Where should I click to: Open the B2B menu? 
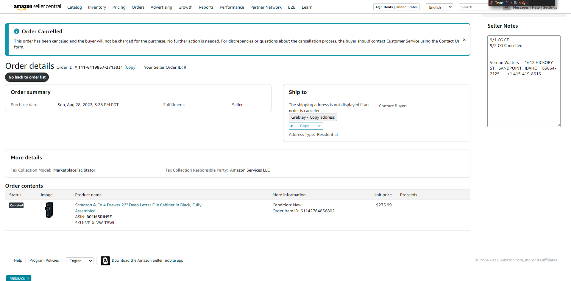[x=292, y=7]
